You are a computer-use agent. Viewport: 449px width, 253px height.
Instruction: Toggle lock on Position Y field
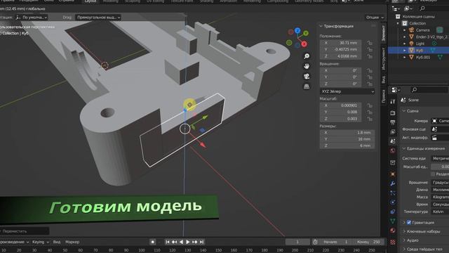[x=370, y=49]
